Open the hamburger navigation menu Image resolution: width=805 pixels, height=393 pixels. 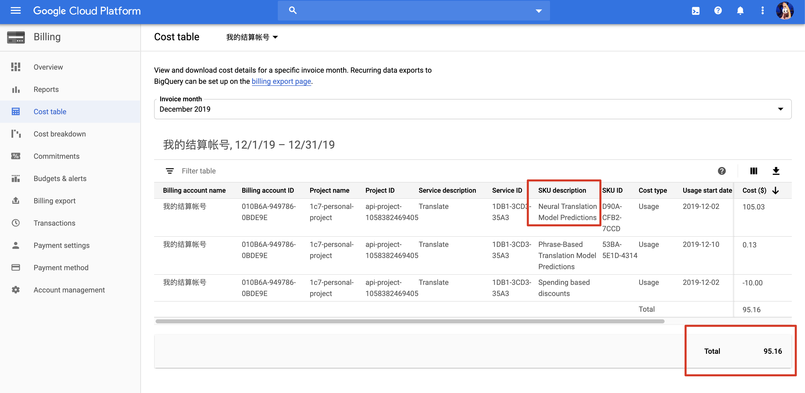16,11
